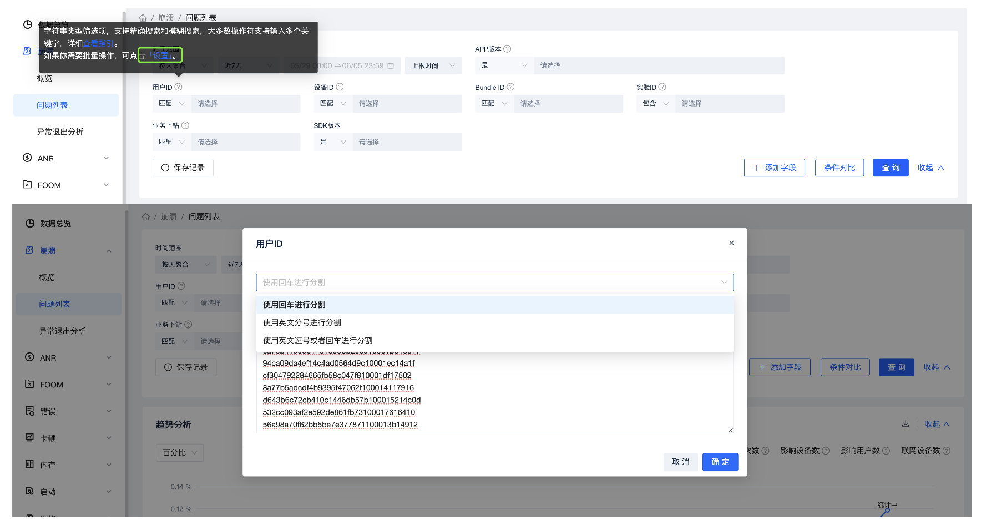Click 卡顿 icon in bottom sidebar
981x525 pixels.
(x=30, y=437)
